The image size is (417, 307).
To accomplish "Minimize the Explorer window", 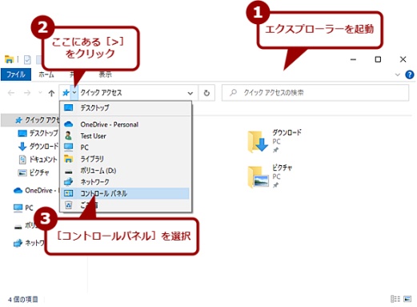I will pyautogui.click(x=353, y=59).
